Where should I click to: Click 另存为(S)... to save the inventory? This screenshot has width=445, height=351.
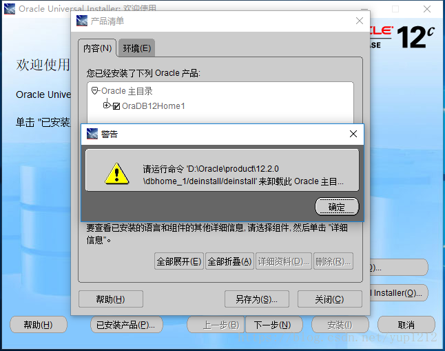(256, 299)
